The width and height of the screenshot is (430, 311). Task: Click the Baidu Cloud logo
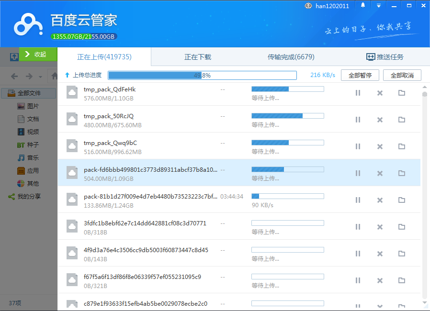(28, 25)
